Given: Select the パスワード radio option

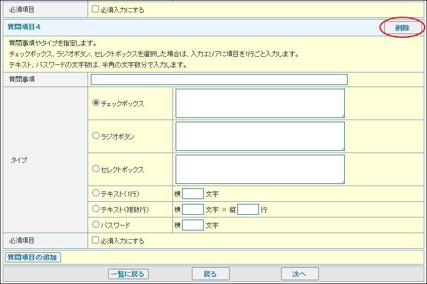Looking at the screenshot, I should click(x=96, y=224).
